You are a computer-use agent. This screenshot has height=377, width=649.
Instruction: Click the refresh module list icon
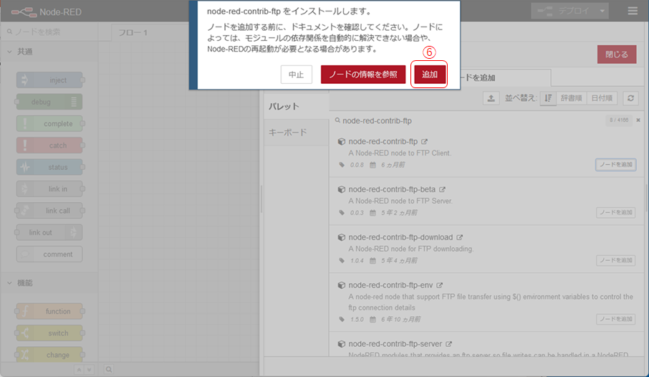pos(630,99)
